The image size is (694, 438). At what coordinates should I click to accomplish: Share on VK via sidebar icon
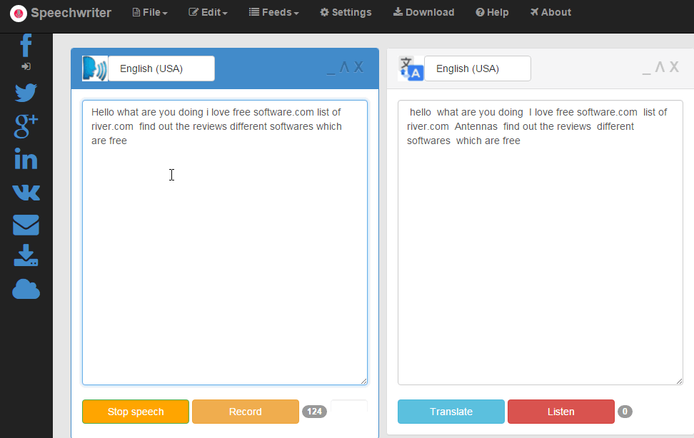click(x=26, y=193)
